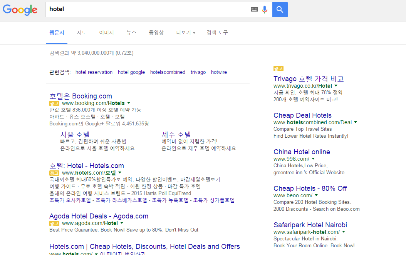This screenshot has height=255, width=406.
Task: Open 호텔: Hotel - Hotels.com ad title
Action: click(x=87, y=166)
